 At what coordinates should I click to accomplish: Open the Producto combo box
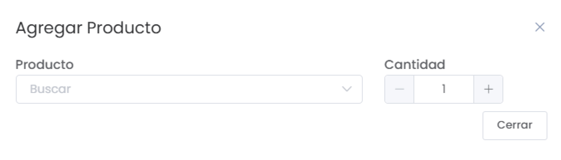189,89
